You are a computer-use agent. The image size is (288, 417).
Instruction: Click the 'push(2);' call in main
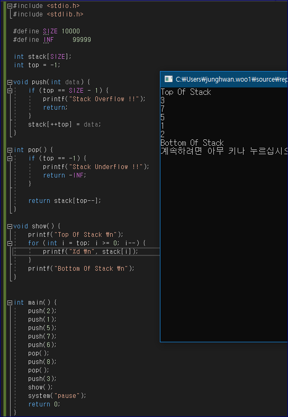click(42, 311)
